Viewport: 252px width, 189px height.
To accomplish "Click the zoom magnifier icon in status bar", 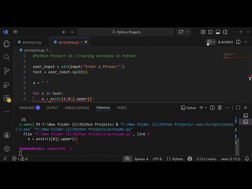I will pyautogui.click(x=128, y=159).
